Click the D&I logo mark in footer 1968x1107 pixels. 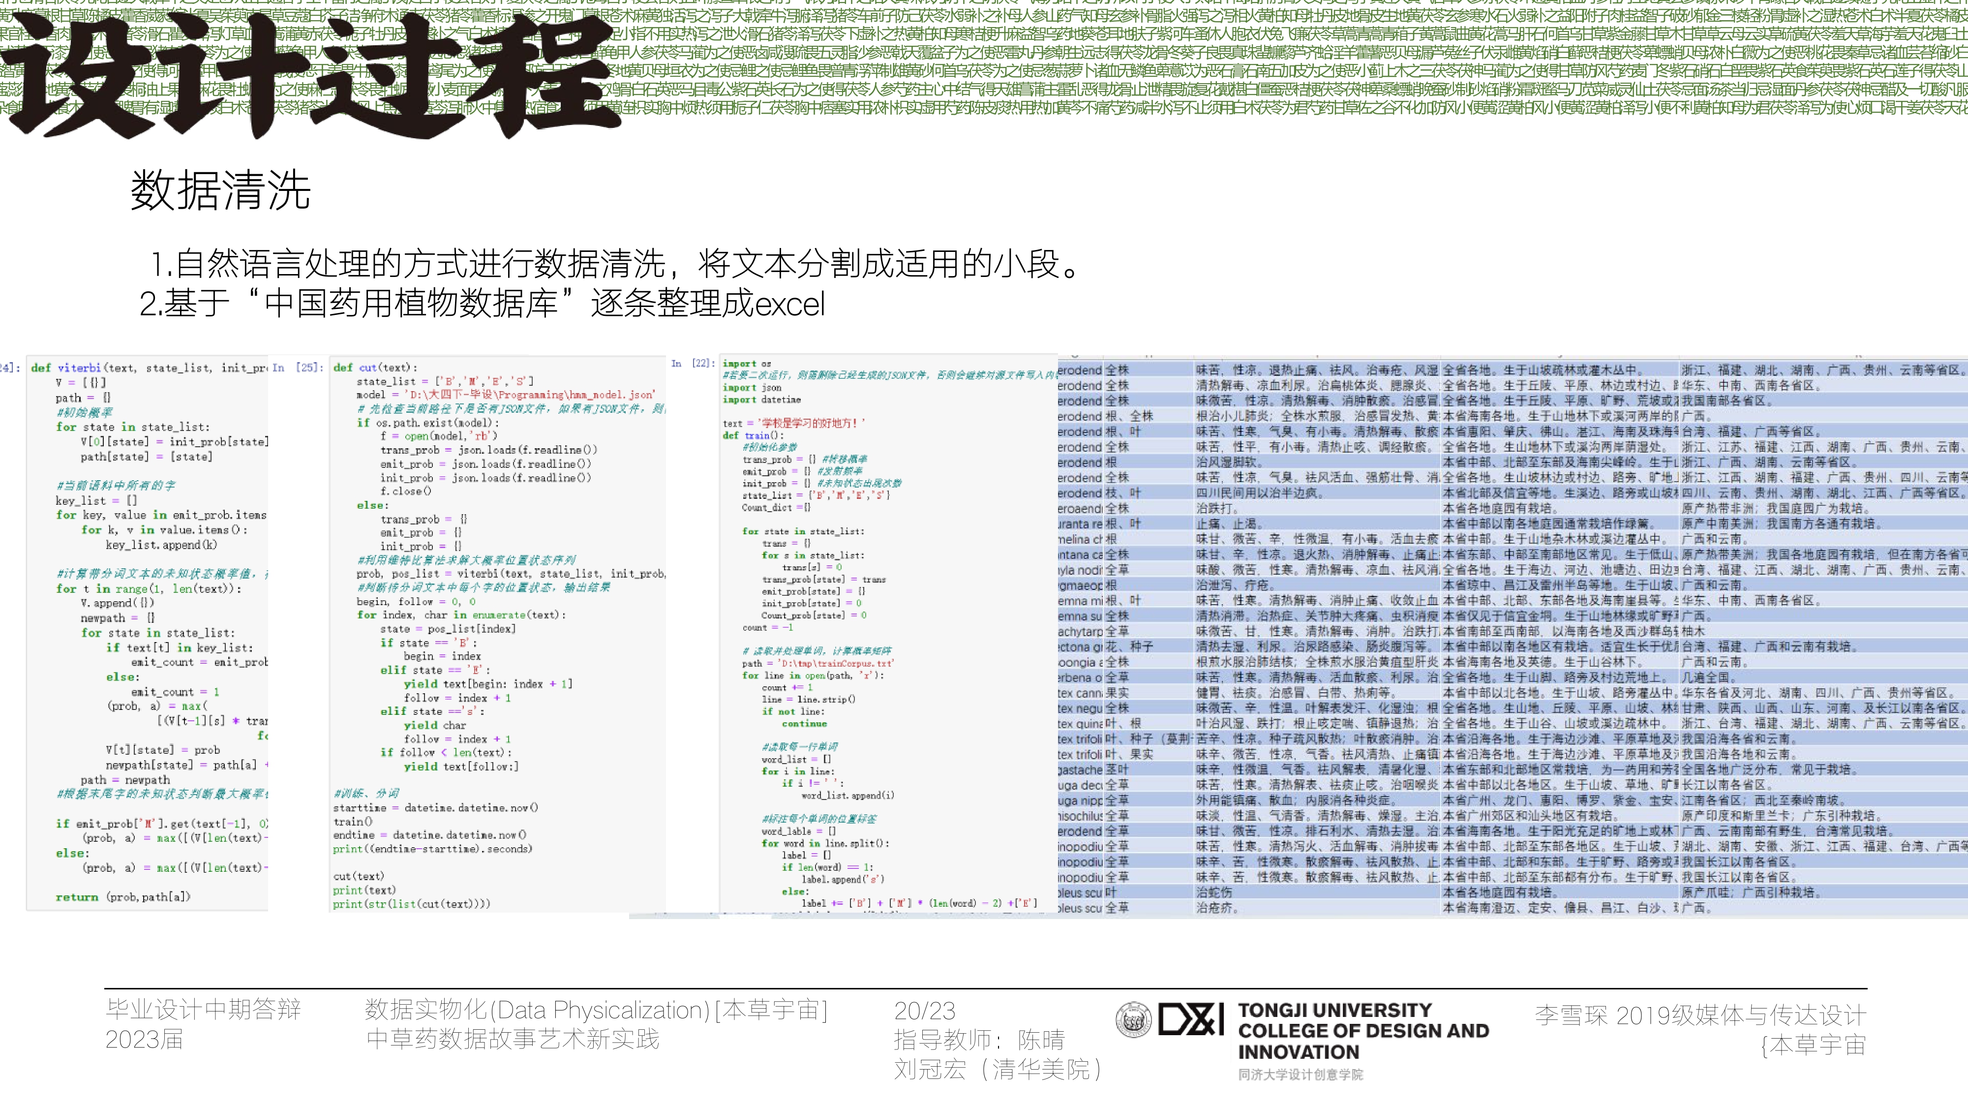[x=1191, y=1019]
